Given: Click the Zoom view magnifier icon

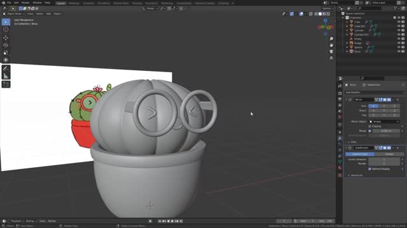Looking at the screenshot, I should coord(331,39).
